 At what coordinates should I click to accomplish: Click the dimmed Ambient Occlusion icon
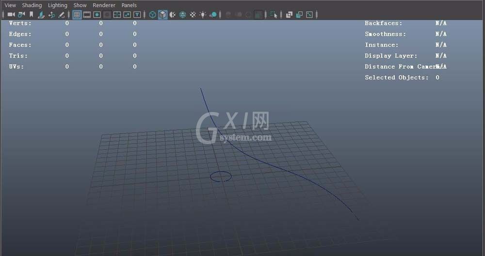[228, 15]
